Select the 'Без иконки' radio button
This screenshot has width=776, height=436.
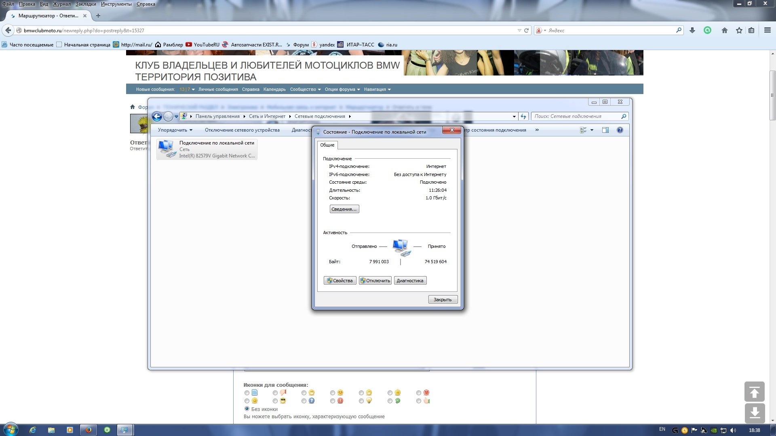[x=247, y=409]
